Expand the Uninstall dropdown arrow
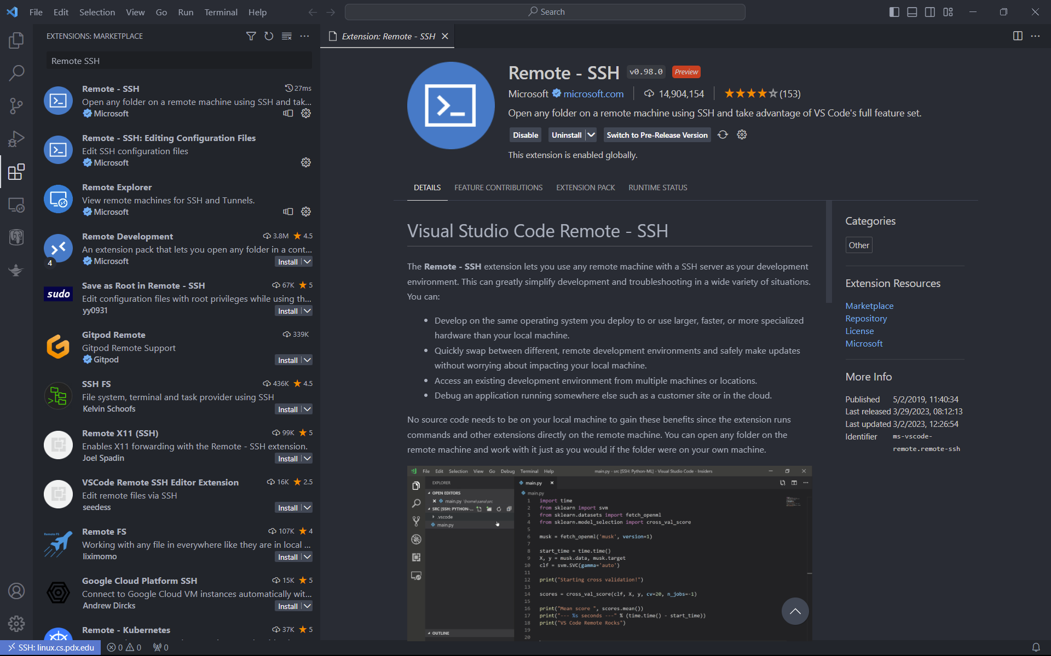 point(591,135)
